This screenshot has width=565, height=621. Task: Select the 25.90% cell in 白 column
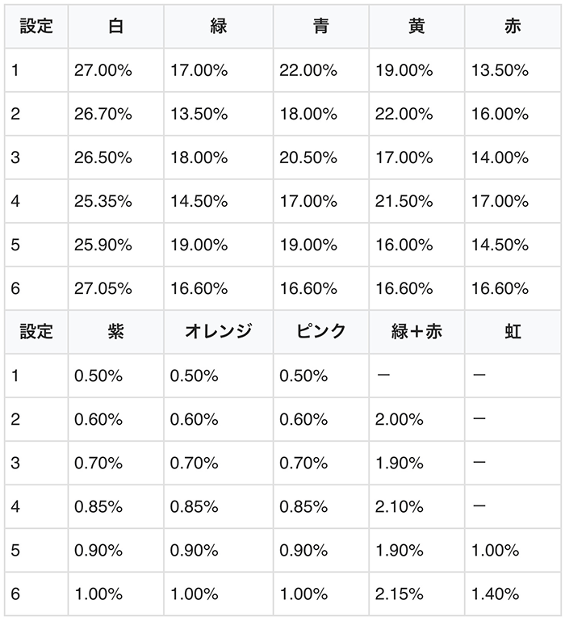click(103, 245)
